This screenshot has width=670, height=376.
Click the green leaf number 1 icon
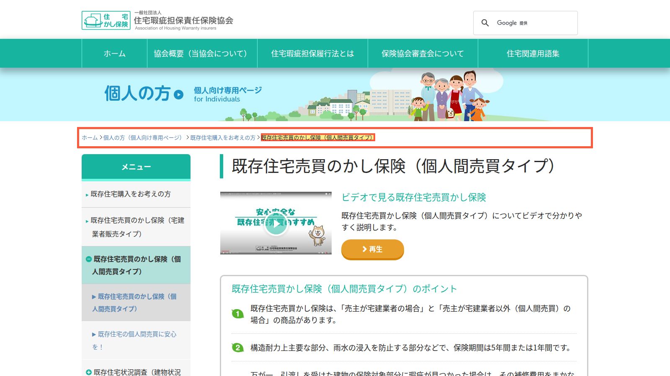[x=238, y=314]
